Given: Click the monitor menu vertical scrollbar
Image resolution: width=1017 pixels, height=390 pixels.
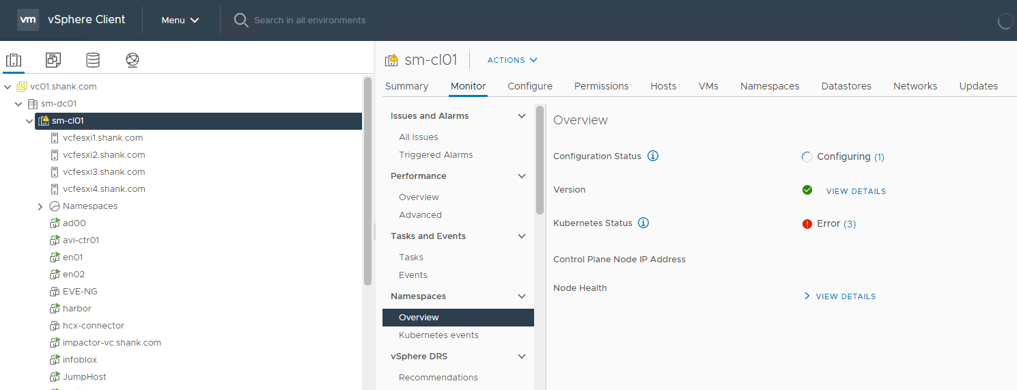Looking at the screenshot, I should point(540,160).
